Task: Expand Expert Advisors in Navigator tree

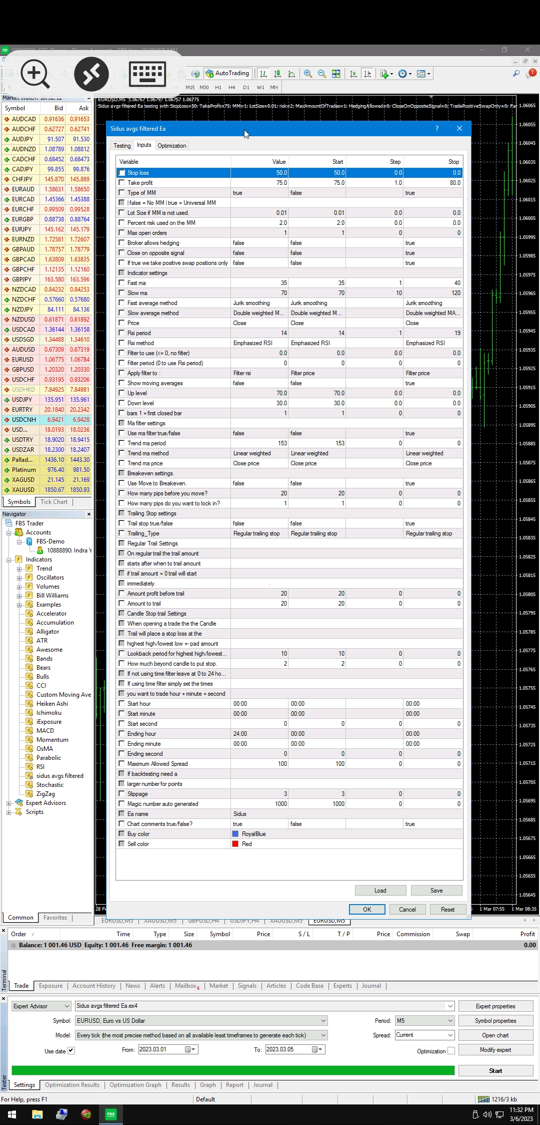Action: [8, 803]
